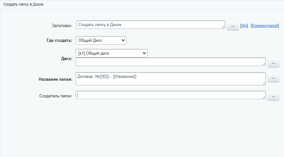Open value picker button beside Диск field
Viewport: 284px width, 157px height.
273,63
